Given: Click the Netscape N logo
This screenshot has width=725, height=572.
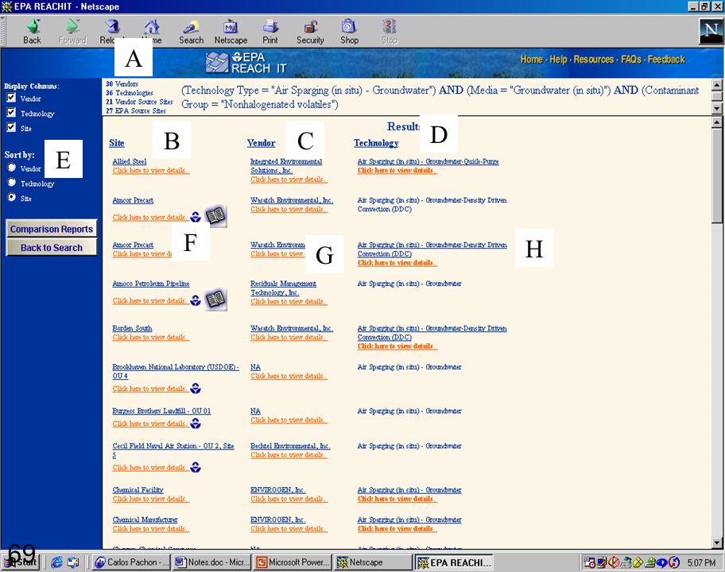Looking at the screenshot, I should pos(711,32).
